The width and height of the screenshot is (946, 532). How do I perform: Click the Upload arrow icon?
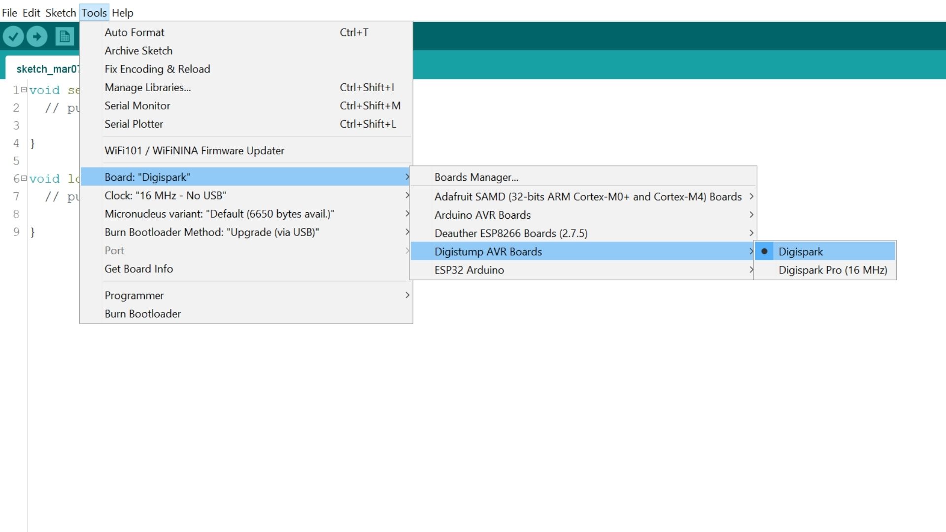[x=37, y=36]
